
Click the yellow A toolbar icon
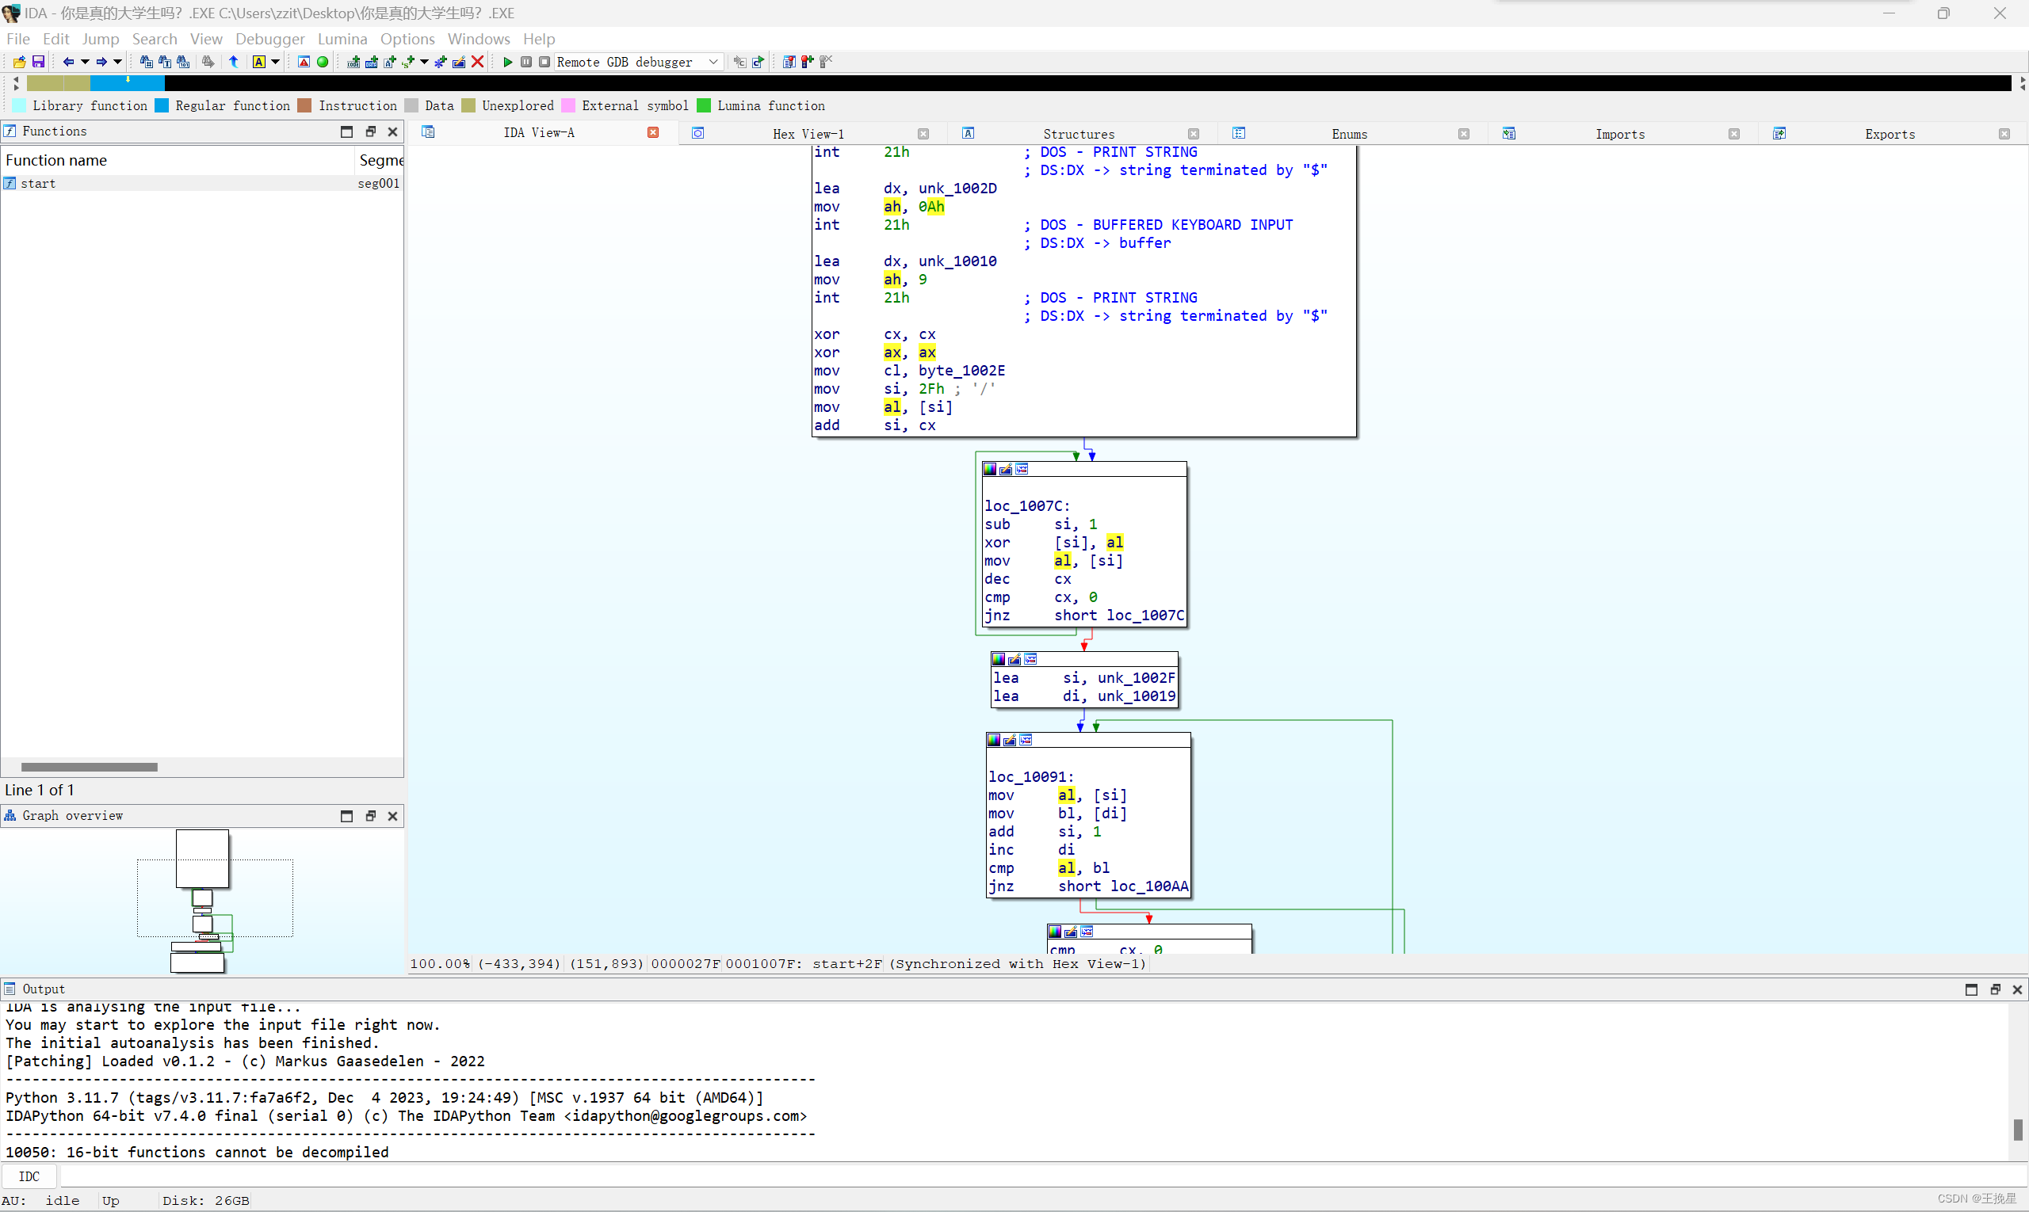click(x=259, y=62)
